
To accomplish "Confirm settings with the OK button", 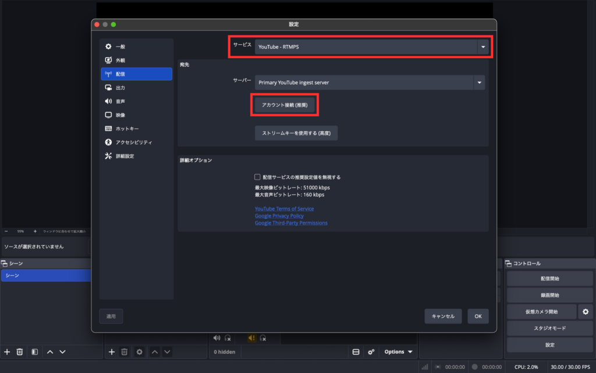I will pos(478,316).
